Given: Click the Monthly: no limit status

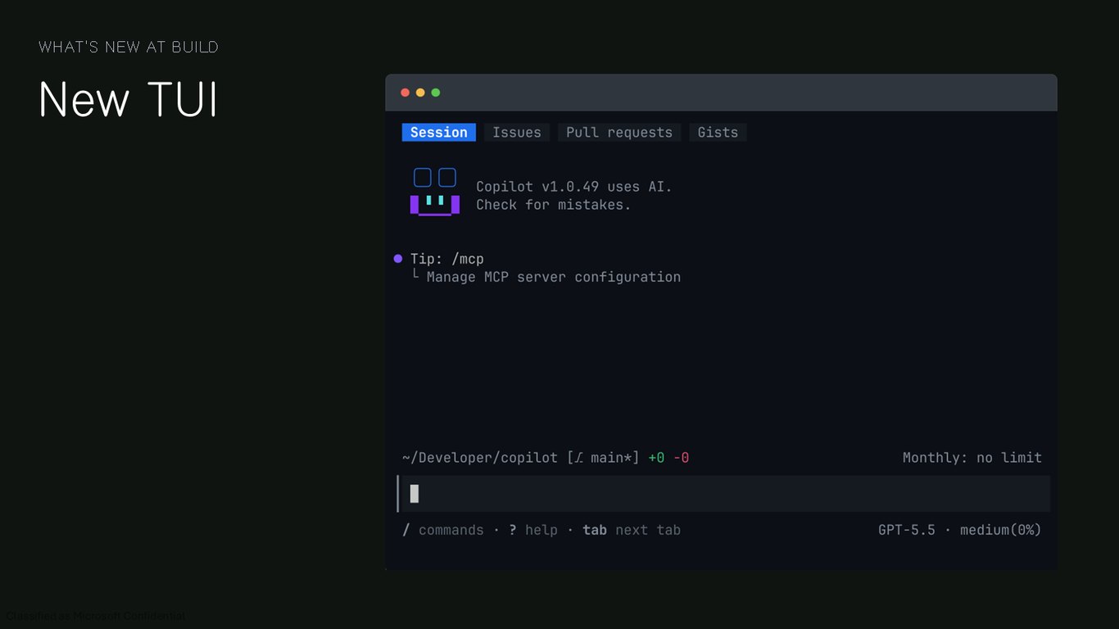Looking at the screenshot, I should (x=972, y=458).
